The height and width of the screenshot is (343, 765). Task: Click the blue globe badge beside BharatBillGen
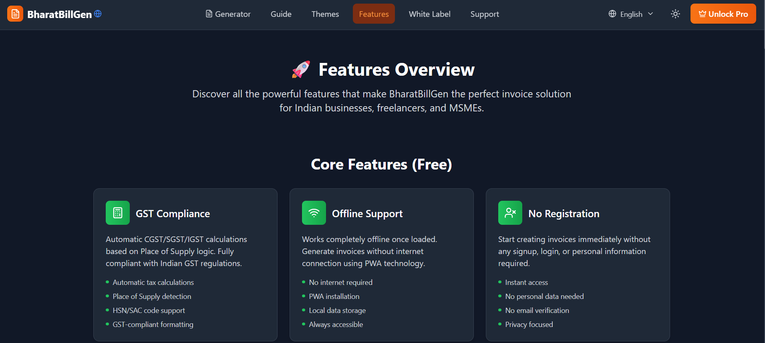tap(98, 14)
